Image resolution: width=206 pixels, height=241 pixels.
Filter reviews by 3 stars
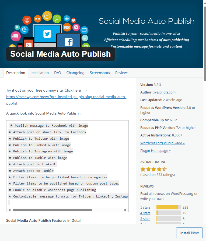pos(145,219)
